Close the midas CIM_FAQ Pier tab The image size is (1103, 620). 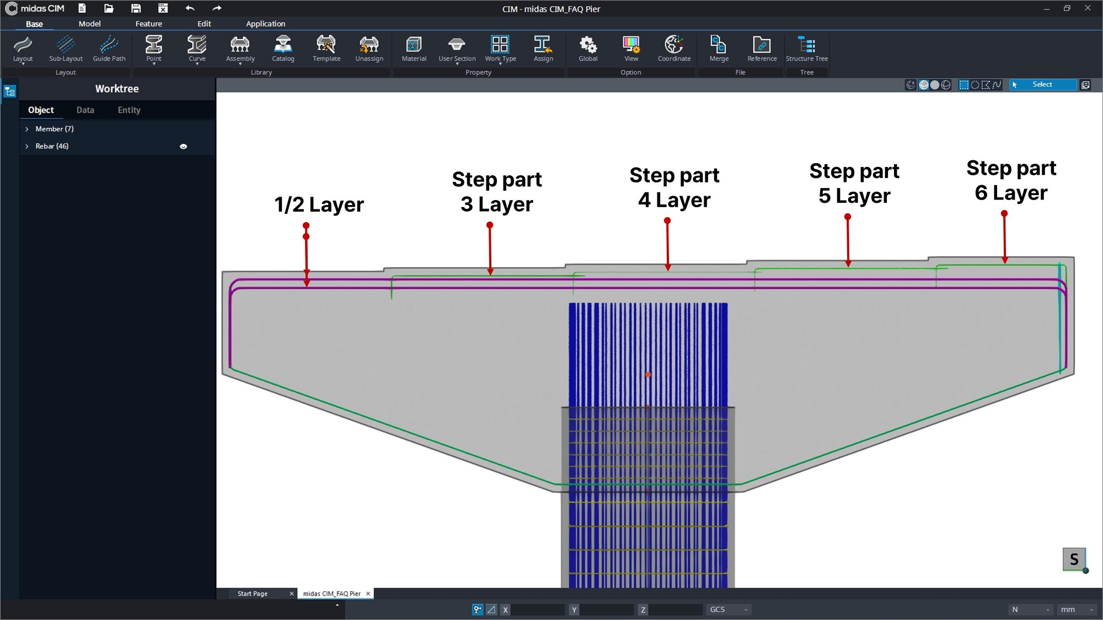click(368, 594)
